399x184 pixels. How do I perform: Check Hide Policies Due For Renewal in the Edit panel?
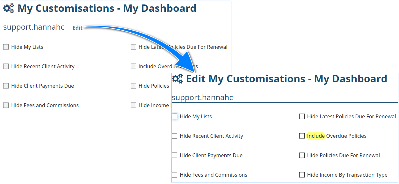302,156
